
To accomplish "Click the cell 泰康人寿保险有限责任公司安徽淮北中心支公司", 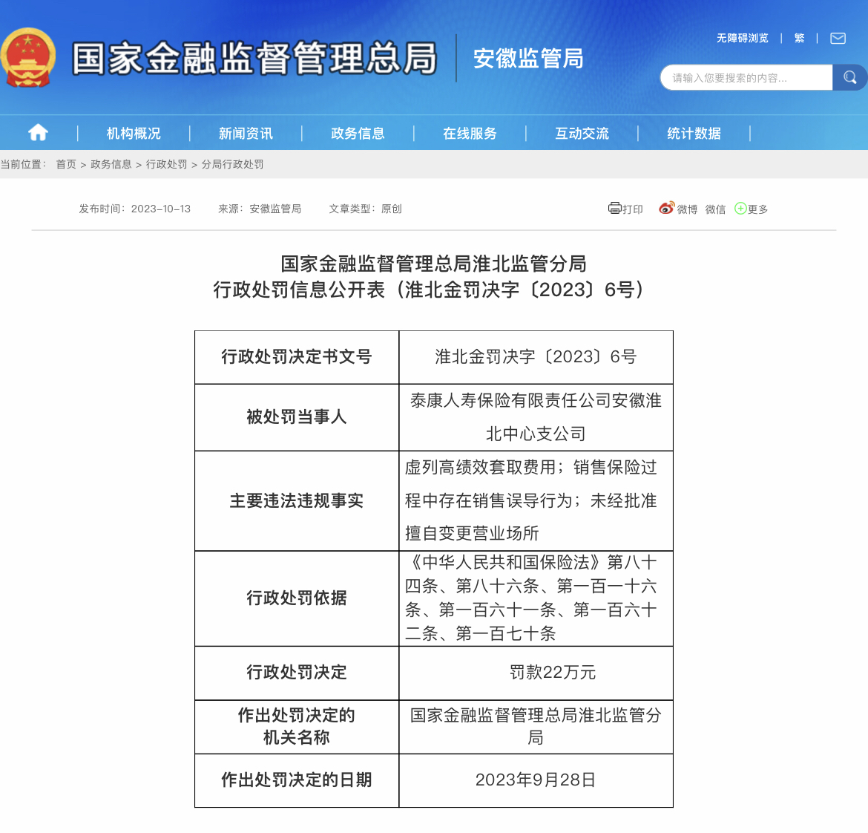I will (x=536, y=417).
